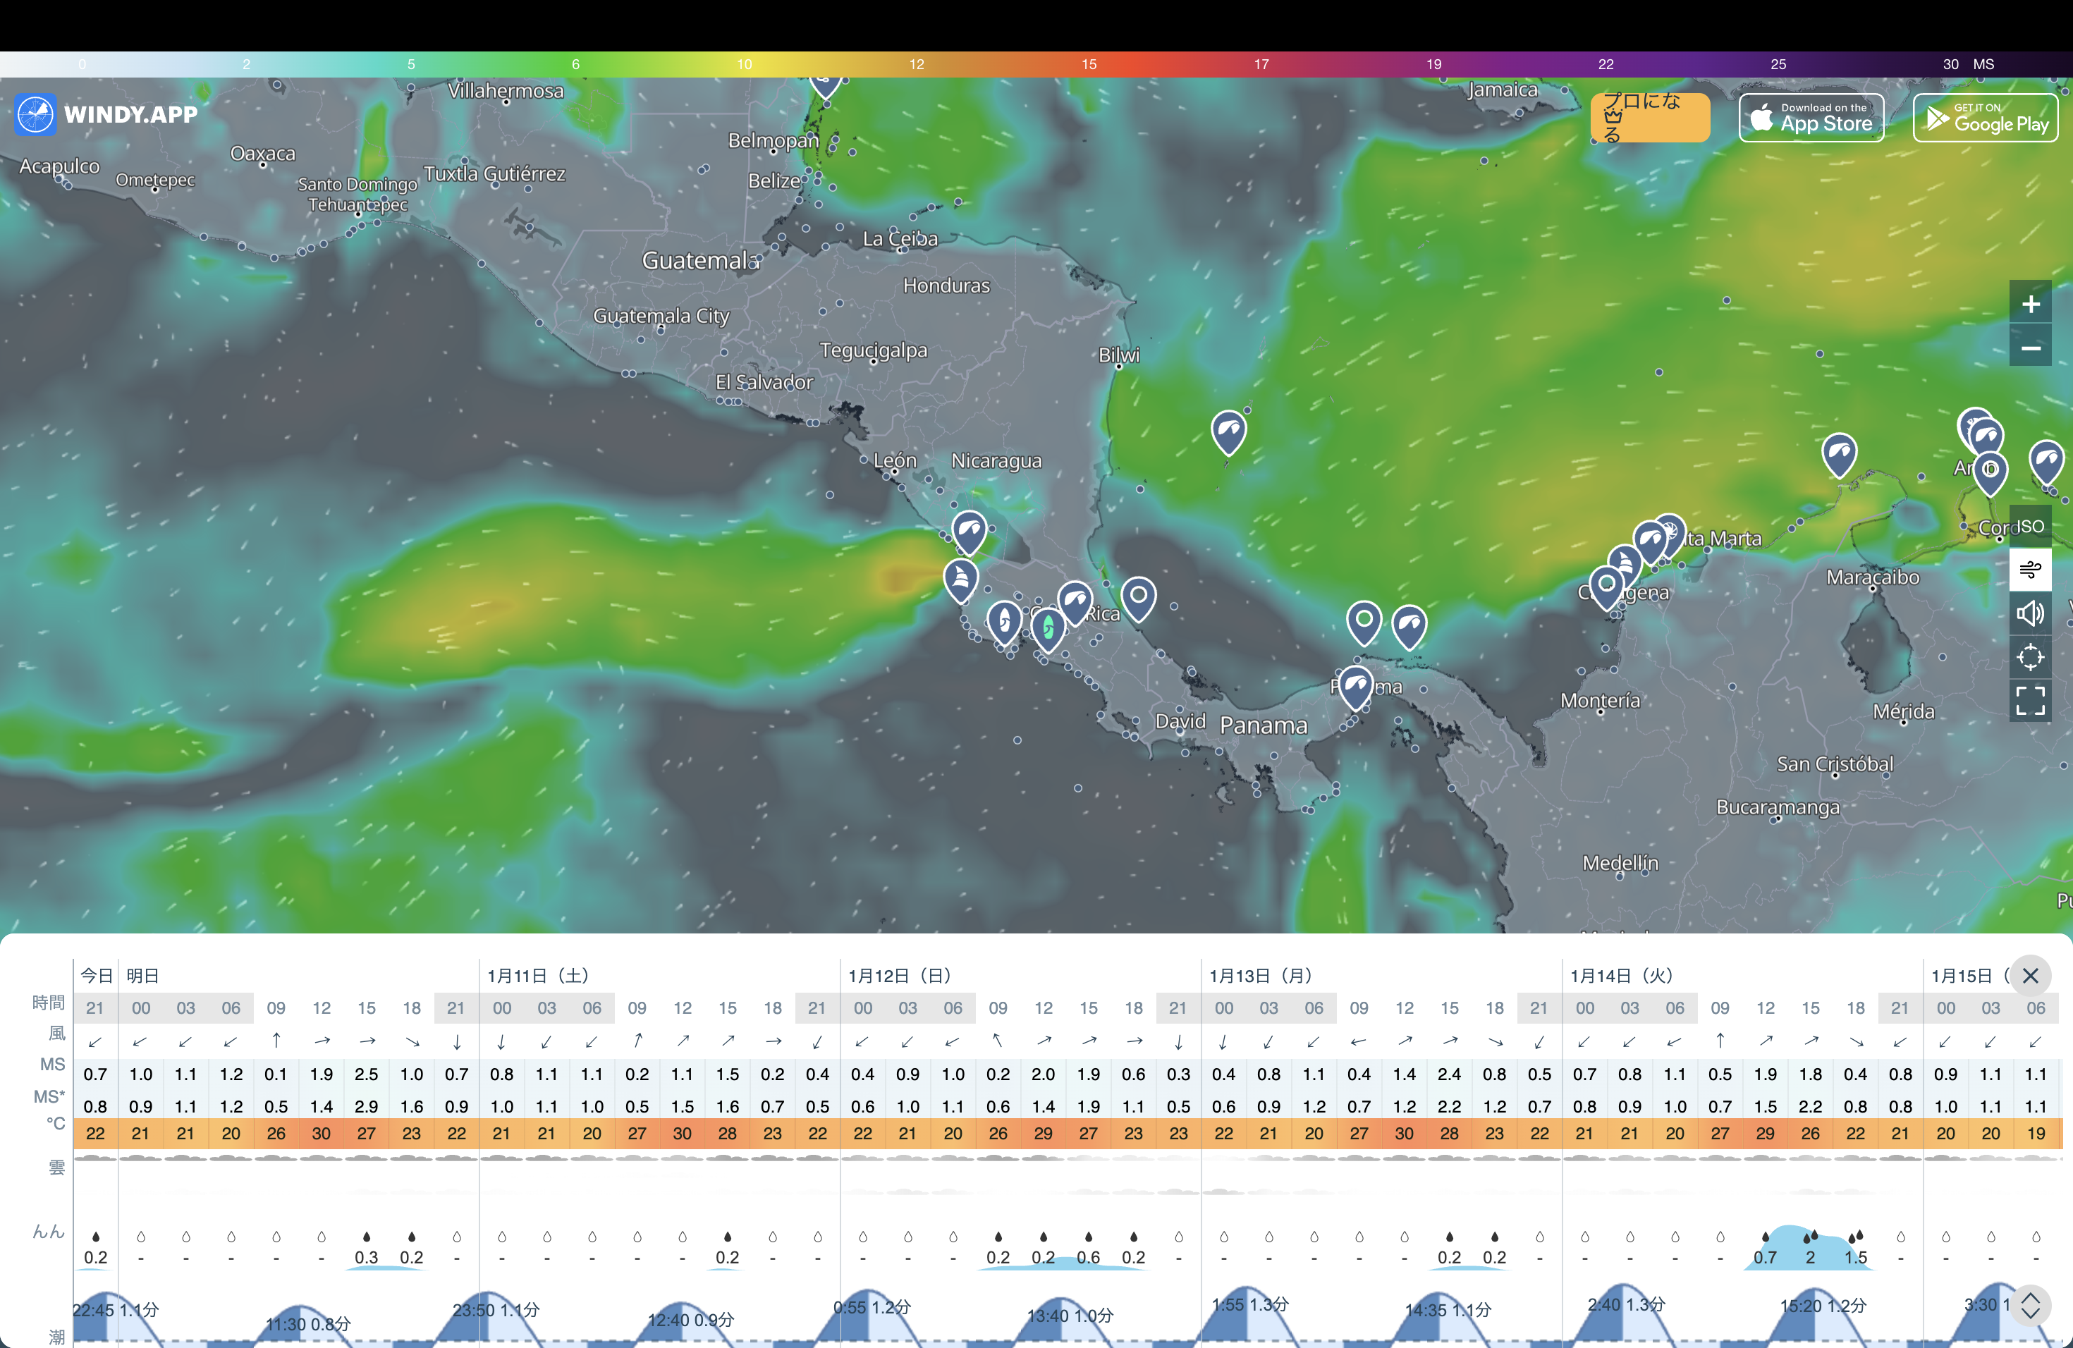Toggle the wind animation layer

pos(2030,570)
